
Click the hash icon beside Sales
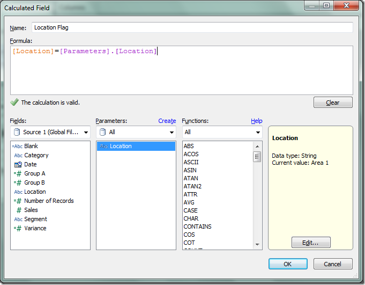[x=19, y=210]
